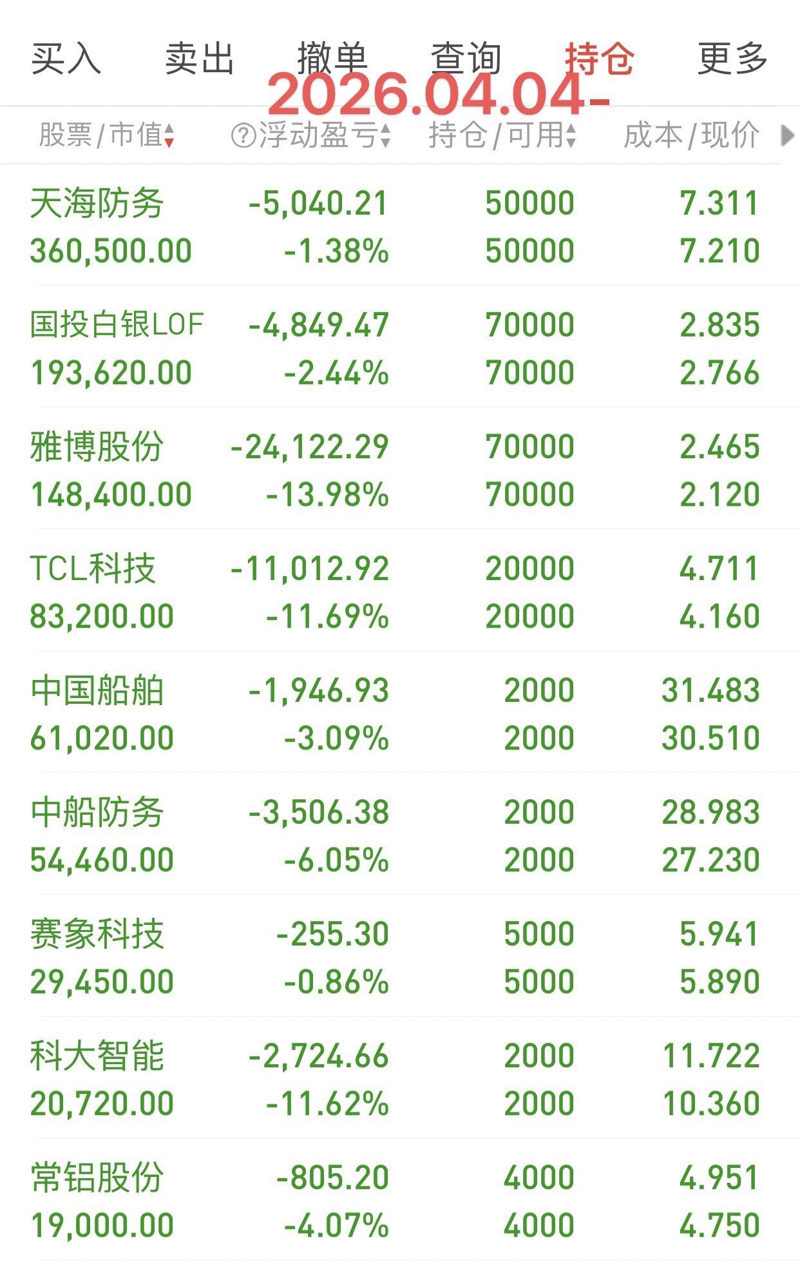Open TCL科技 position details
Image resolution: width=800 pixels, height=1262 pixels.
[x=400, y=590]
